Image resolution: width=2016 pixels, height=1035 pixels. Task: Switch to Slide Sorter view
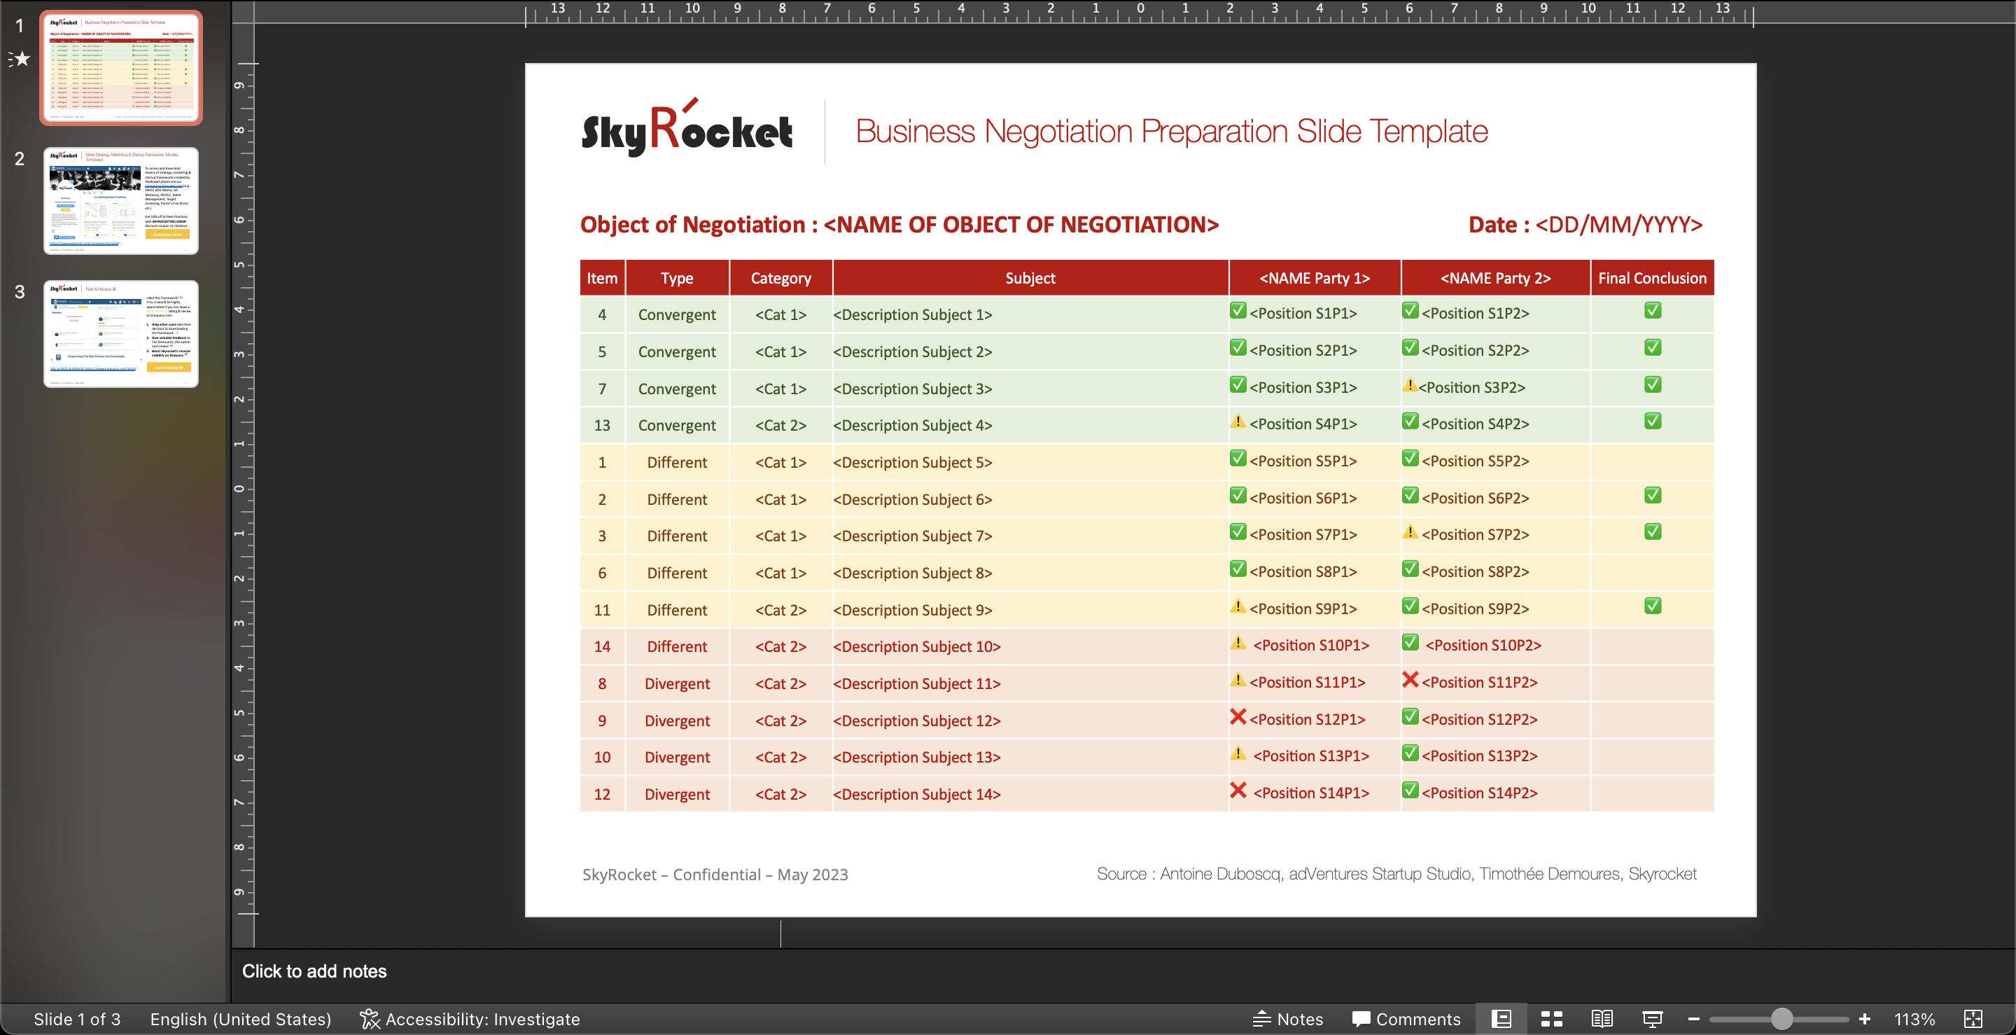pos(1551,1019)
